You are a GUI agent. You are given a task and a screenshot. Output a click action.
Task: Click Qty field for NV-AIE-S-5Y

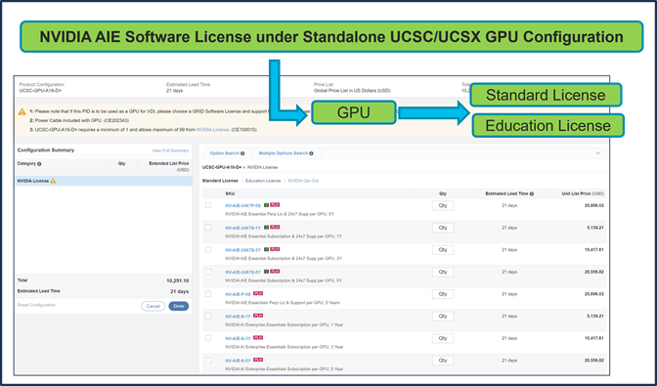(x=443, y=361)
